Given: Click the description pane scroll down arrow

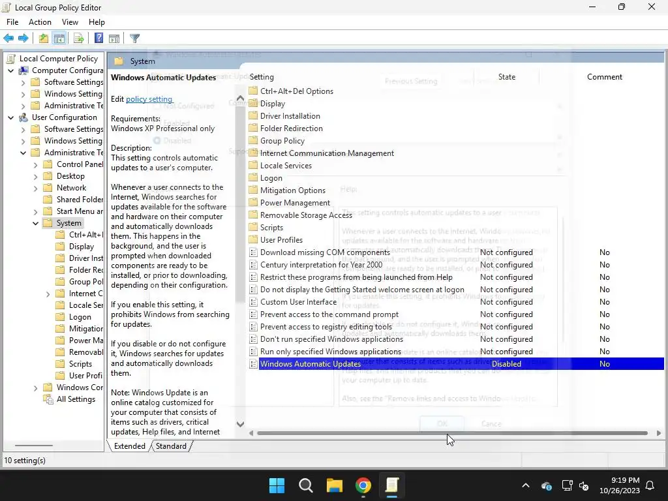Looking at the screenshot, I should (x=240, y=424).
